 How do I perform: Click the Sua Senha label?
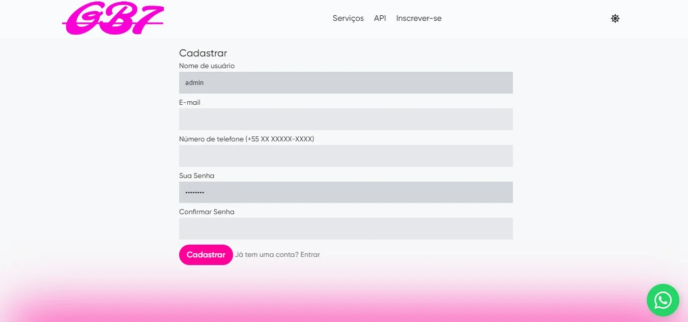click(197, 175)
